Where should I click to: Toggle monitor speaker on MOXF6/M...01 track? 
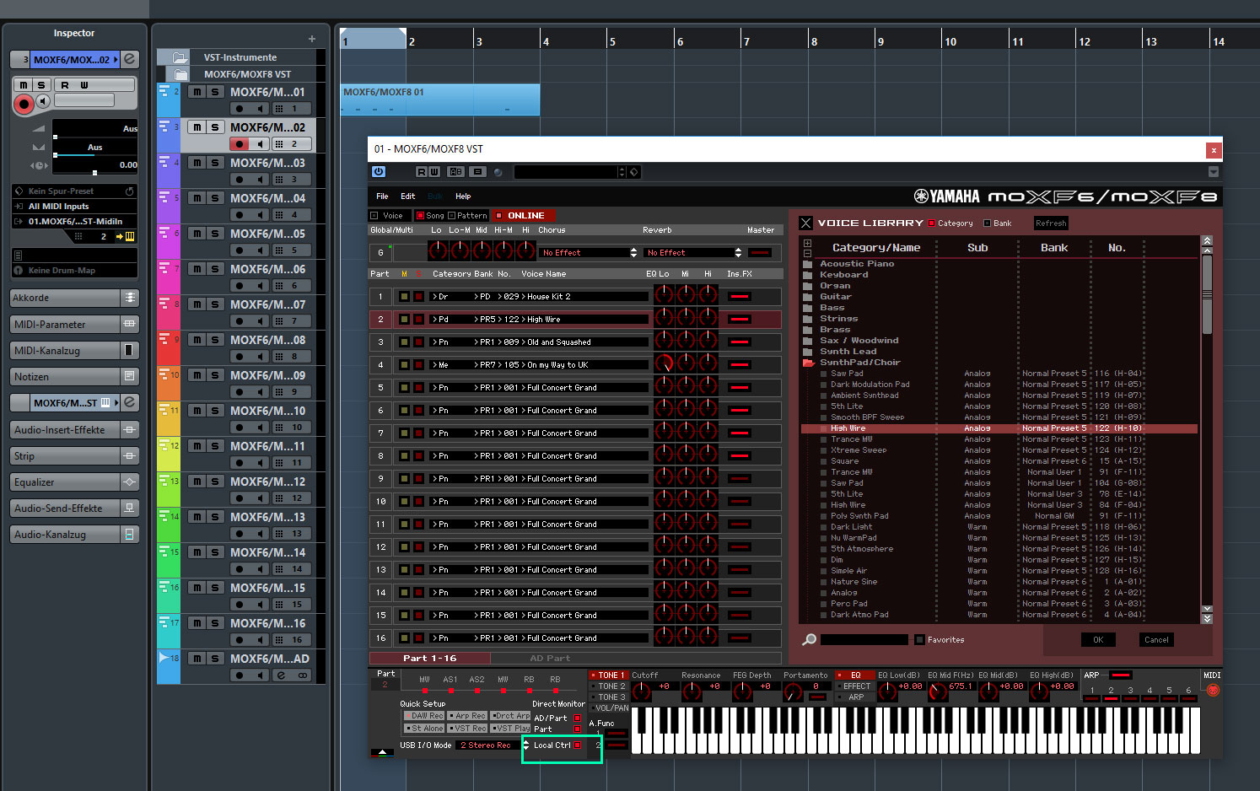click(261, 109)
